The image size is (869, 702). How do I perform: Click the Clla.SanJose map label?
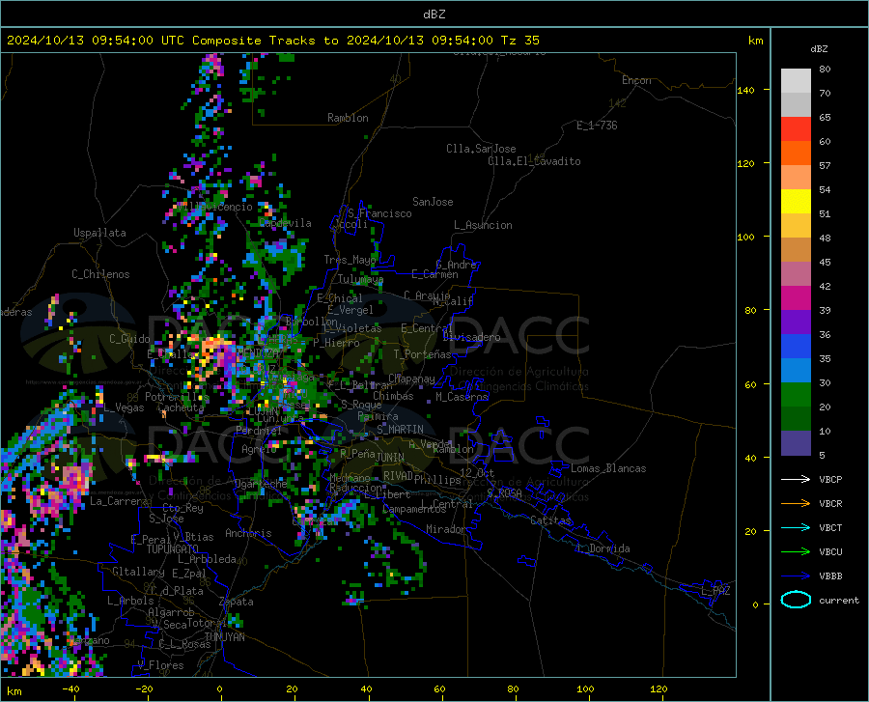click(x=481, y=149)
